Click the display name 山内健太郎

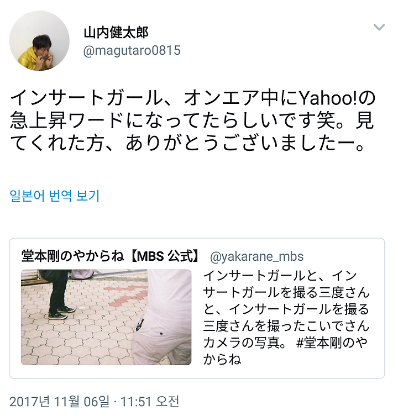(x=116, y=33)
